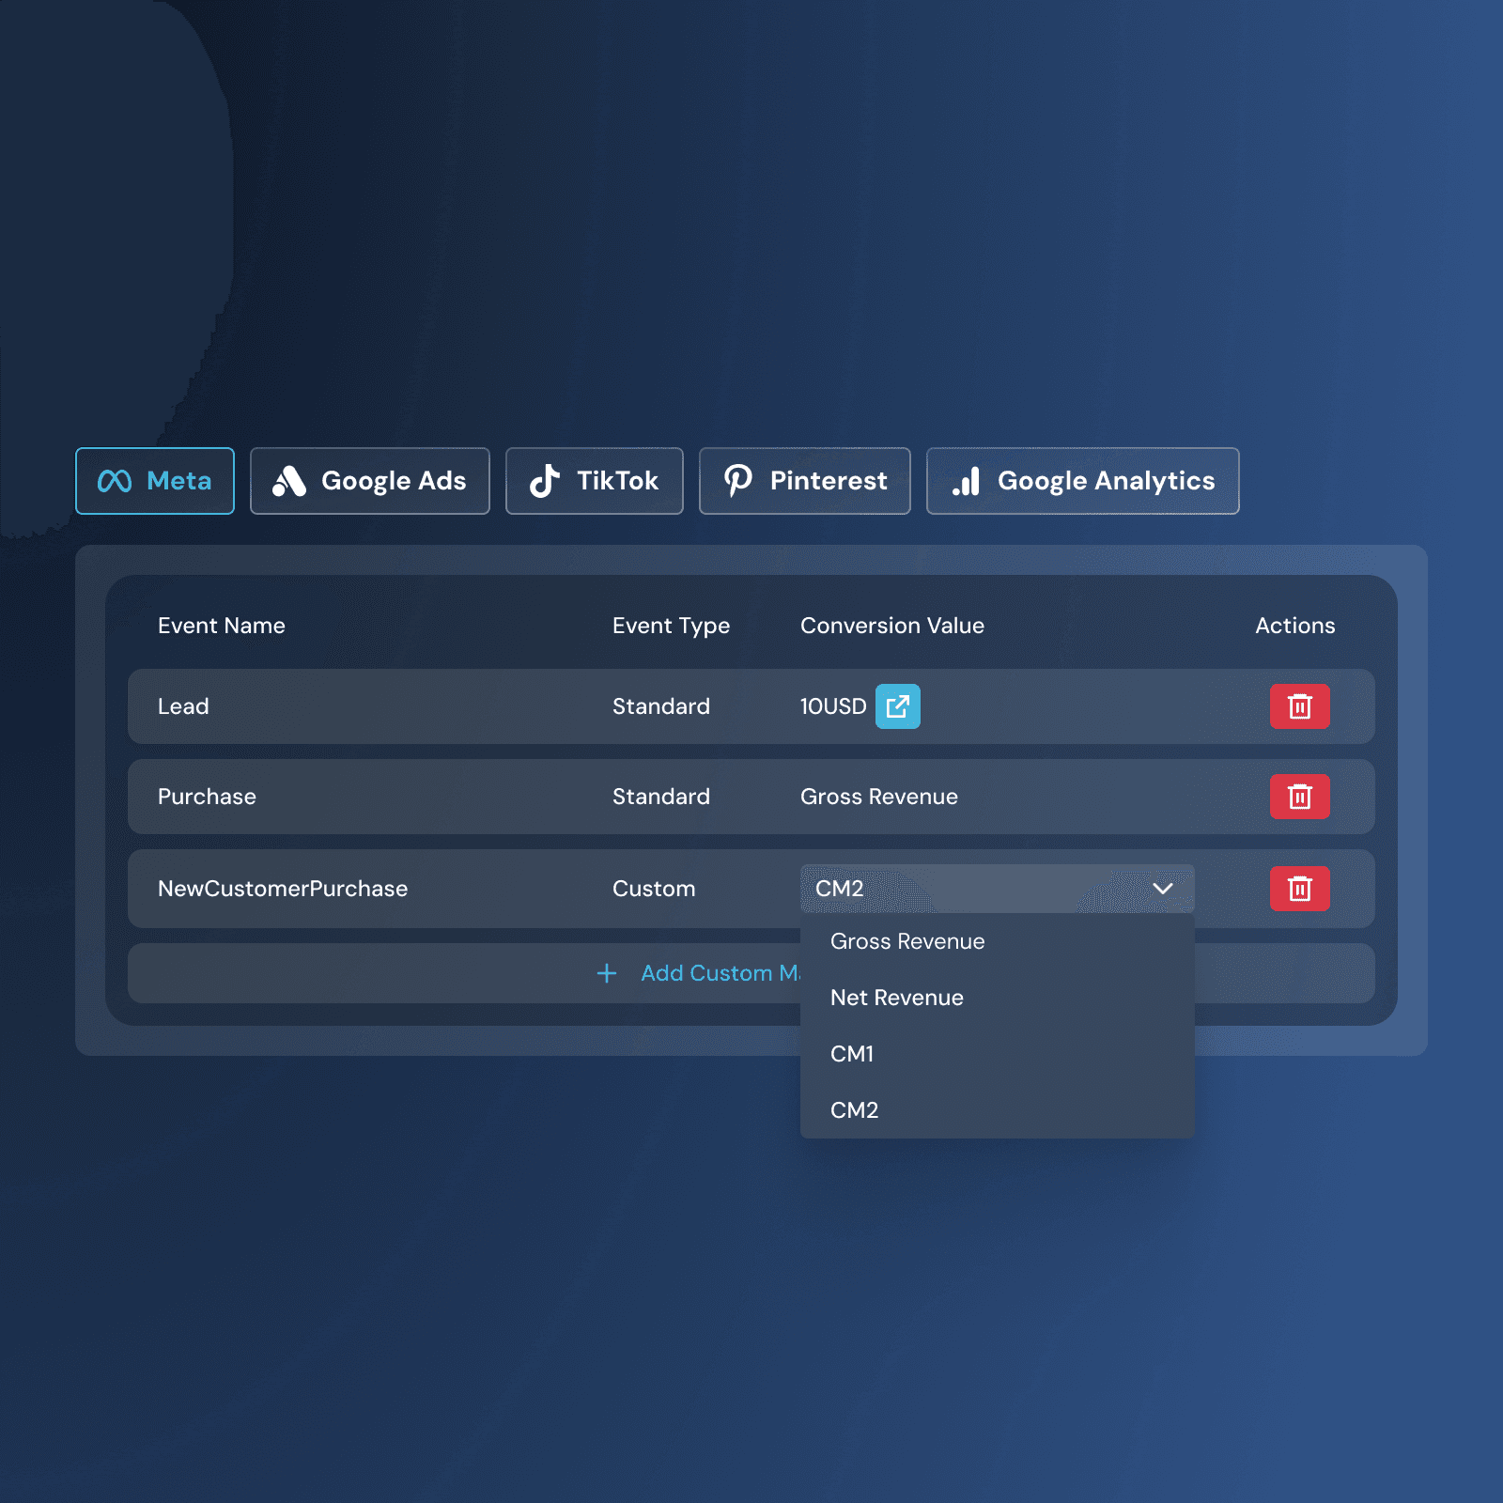The image size is (1503, 1503).
Task: Choose Net Revenue from the dropdown list
Action: (x=998, y=998)
